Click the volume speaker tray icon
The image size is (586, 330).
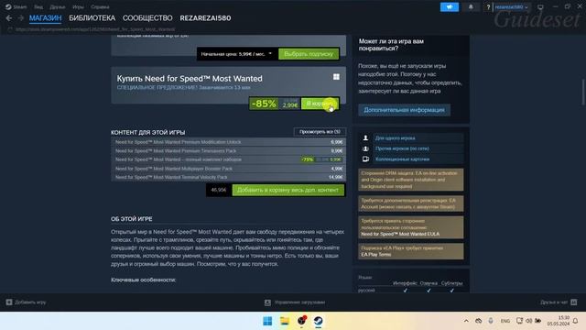pos(529,321)
